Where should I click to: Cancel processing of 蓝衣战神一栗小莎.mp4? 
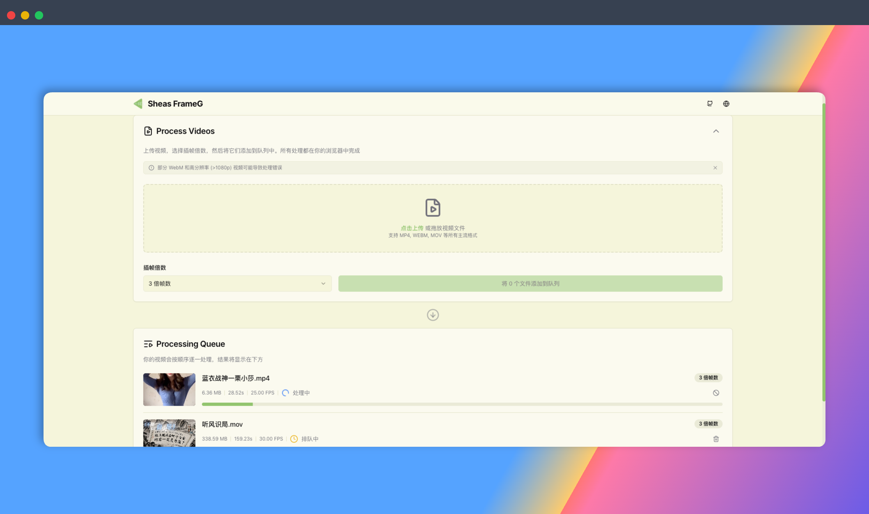coord(715,393)
